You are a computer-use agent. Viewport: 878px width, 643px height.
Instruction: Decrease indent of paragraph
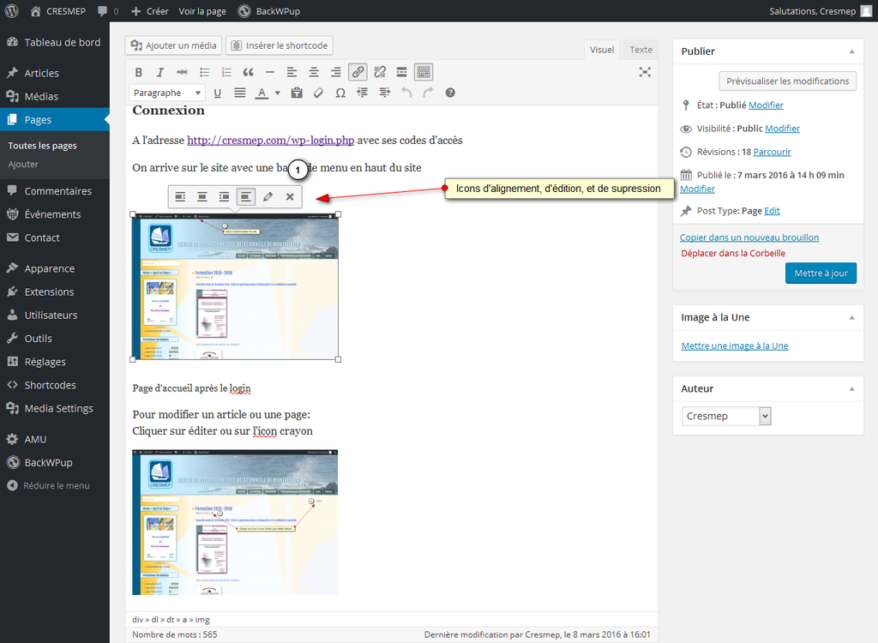tap(363, 93)
